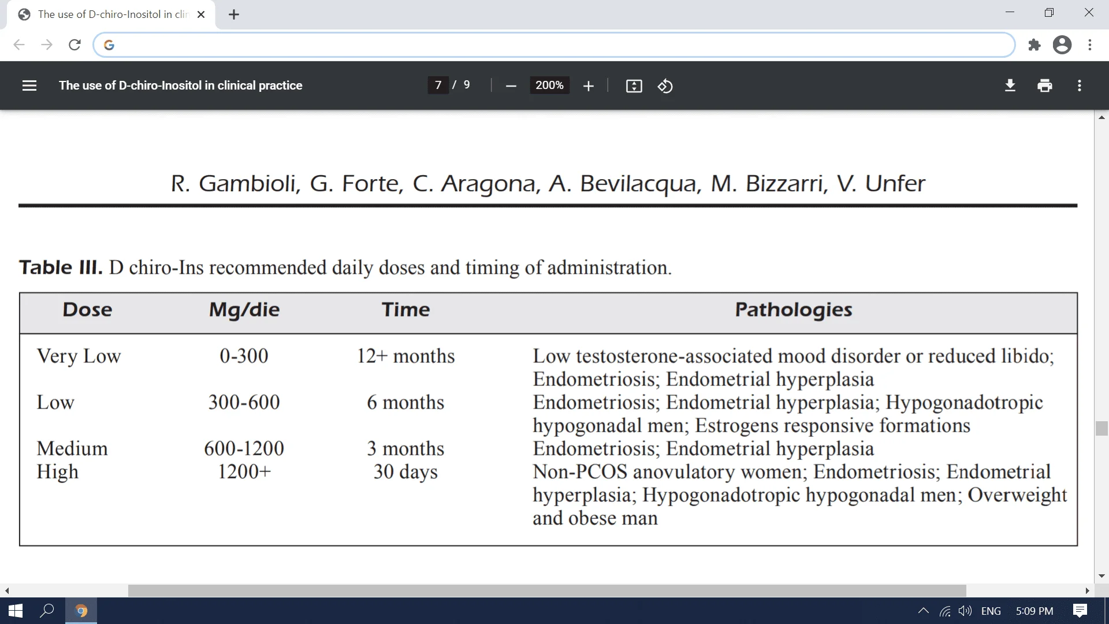
Task: Click the 'Very Low' dose cell
Action: click(x=79, y=356)
